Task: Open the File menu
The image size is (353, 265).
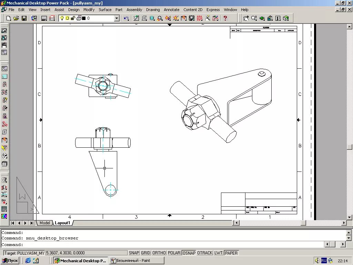Action: [x=11, y=10]
